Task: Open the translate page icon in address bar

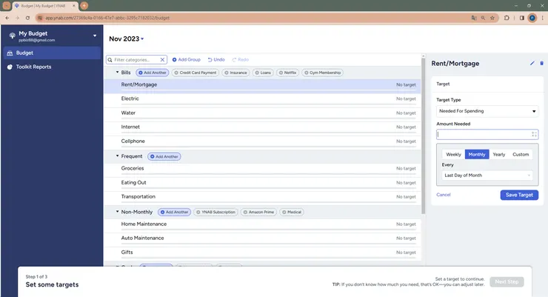Action: tap(474, 18)
